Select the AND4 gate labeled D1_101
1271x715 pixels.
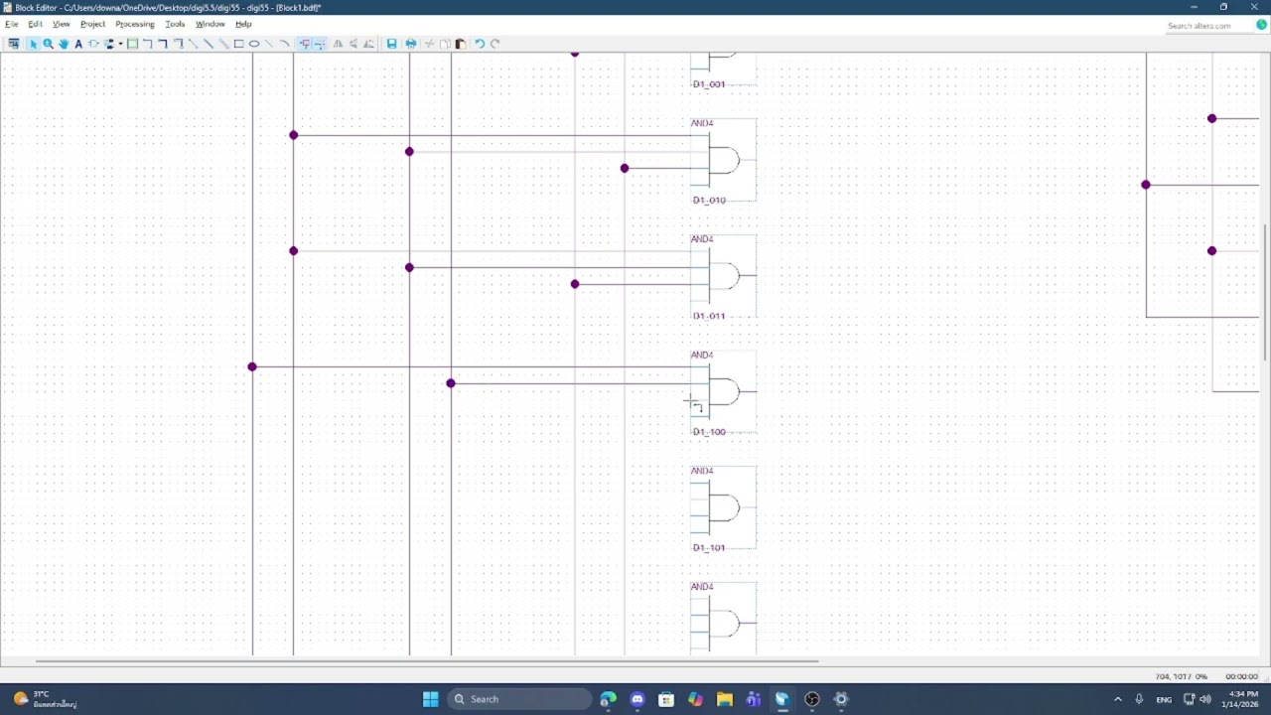[x=724, y=508]
